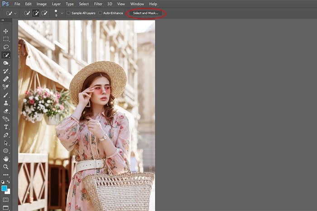The width and height of the screenshot is (317, 211).
Task: Click the Eraser tool
Action: [6, 111]
